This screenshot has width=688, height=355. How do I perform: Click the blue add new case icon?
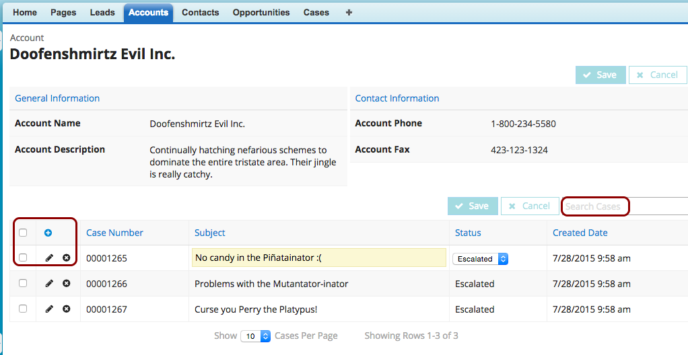click(48, 233)
